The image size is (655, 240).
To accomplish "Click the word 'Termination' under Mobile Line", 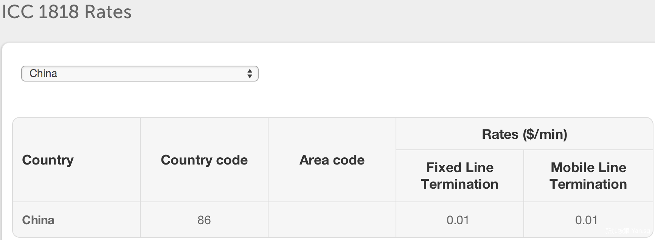I will click(588, 184).
